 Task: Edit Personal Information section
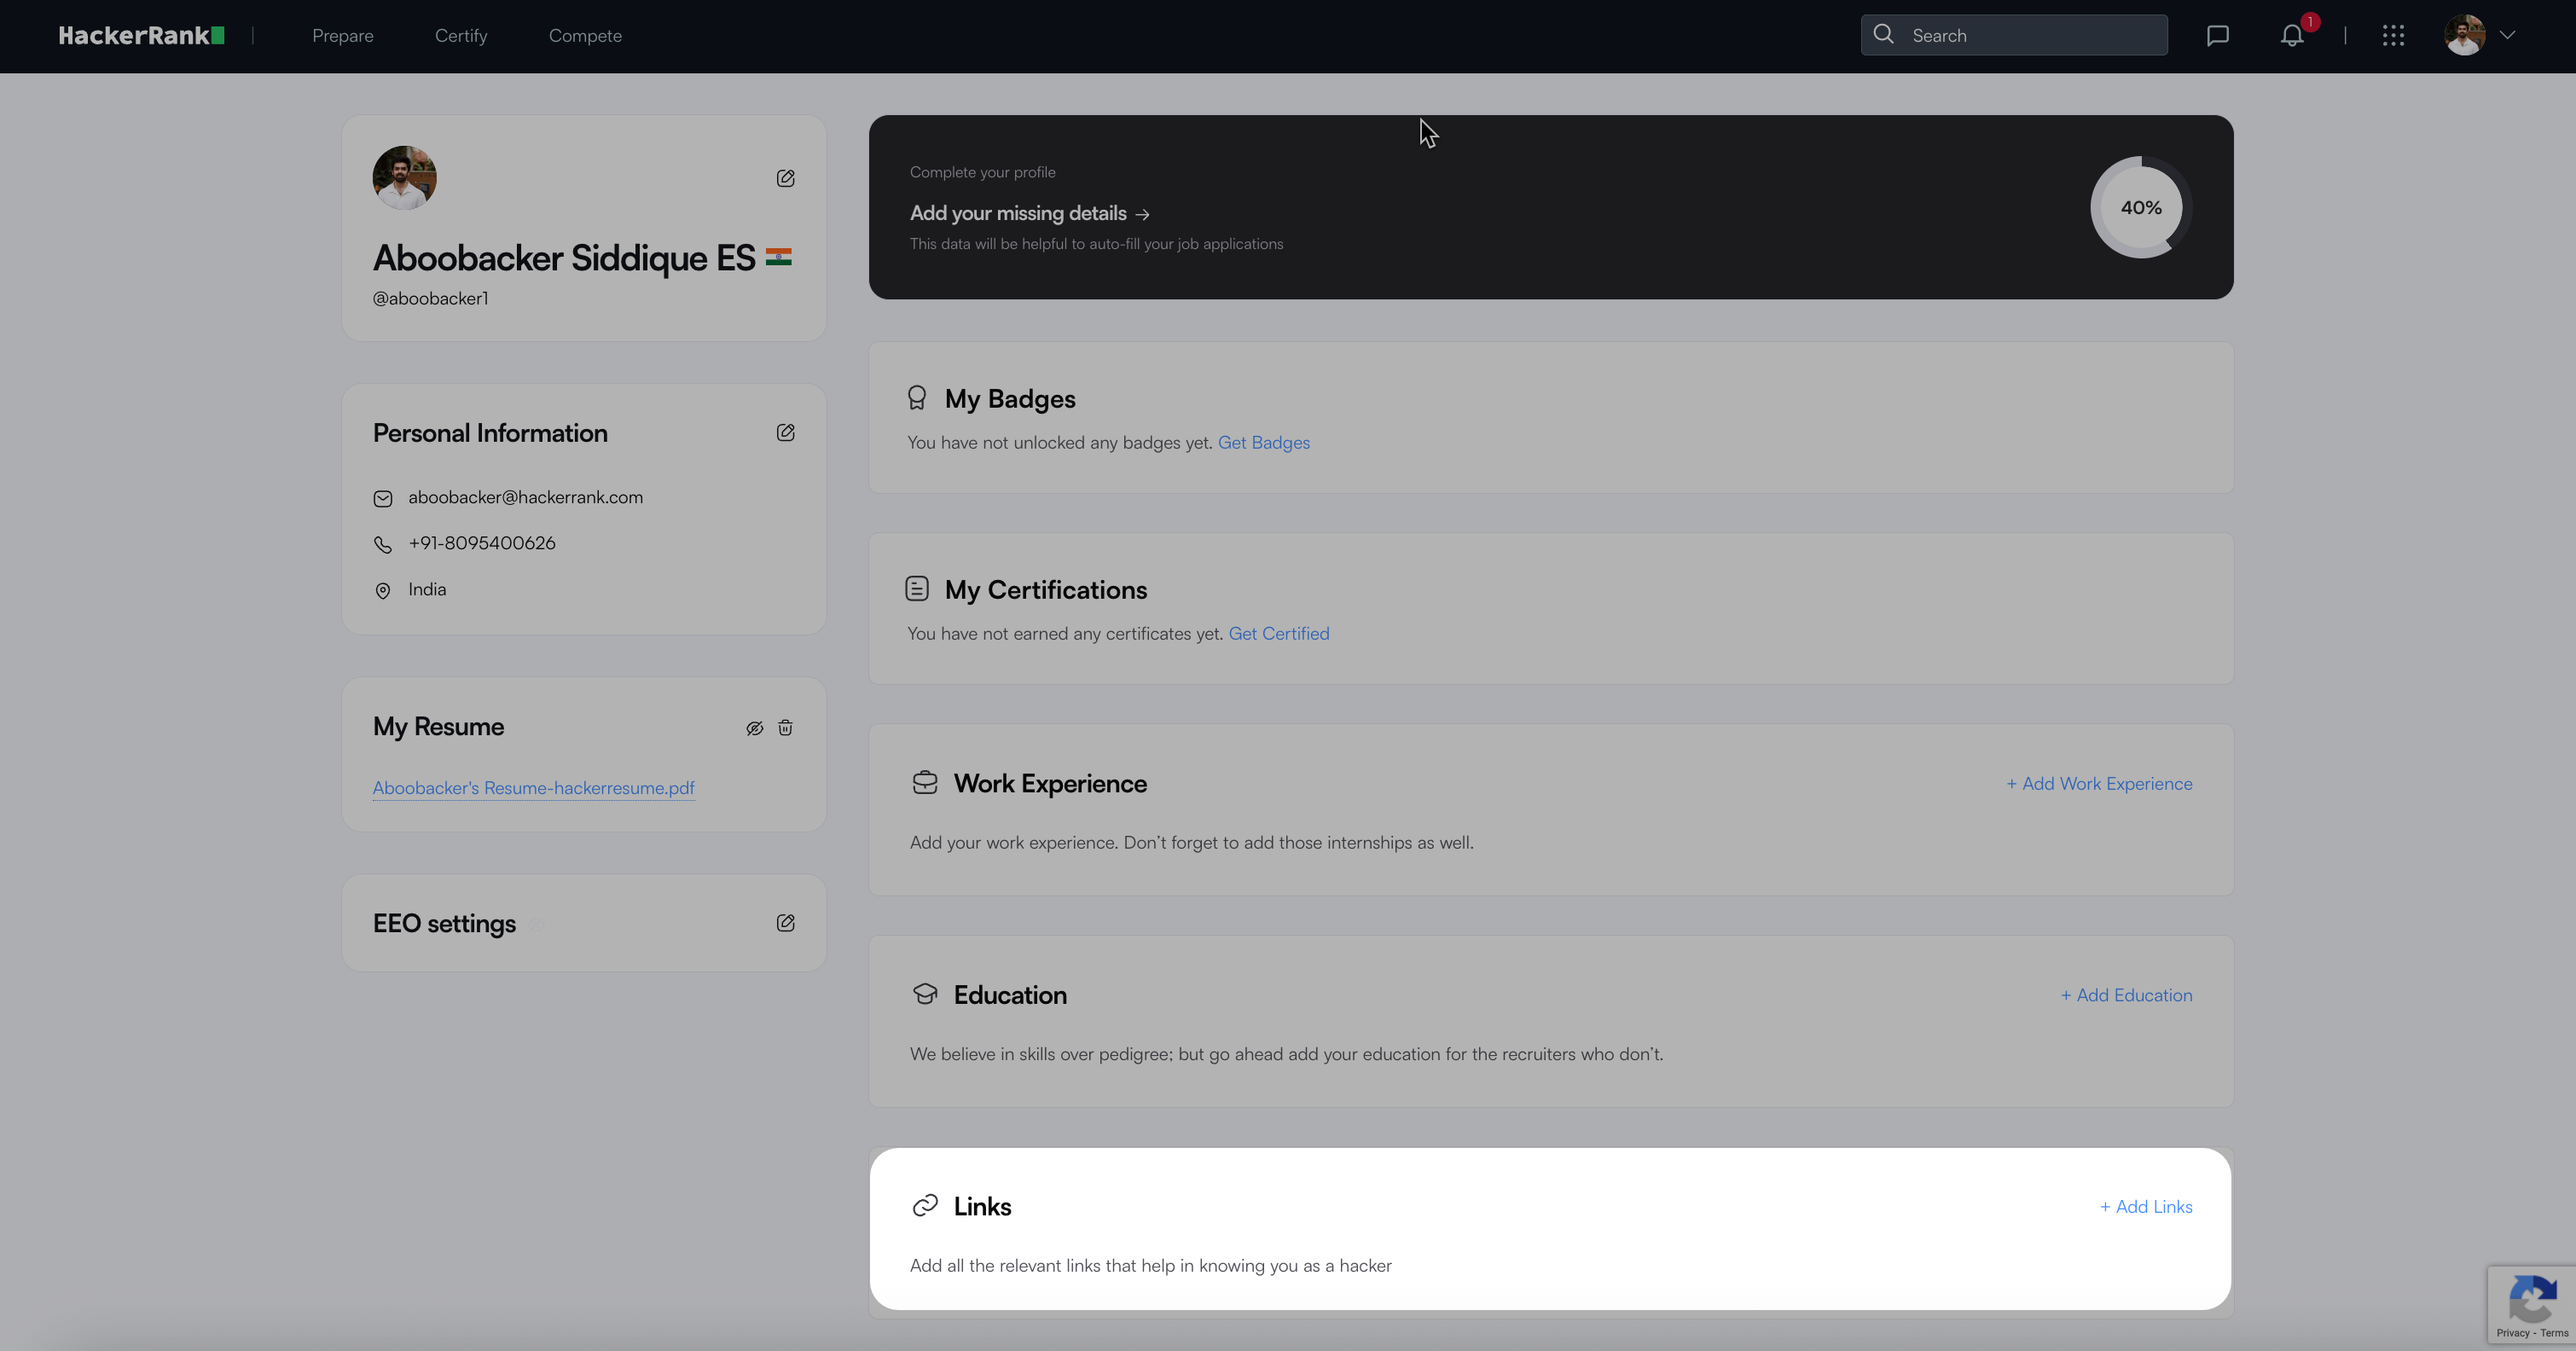coord(785,432)
